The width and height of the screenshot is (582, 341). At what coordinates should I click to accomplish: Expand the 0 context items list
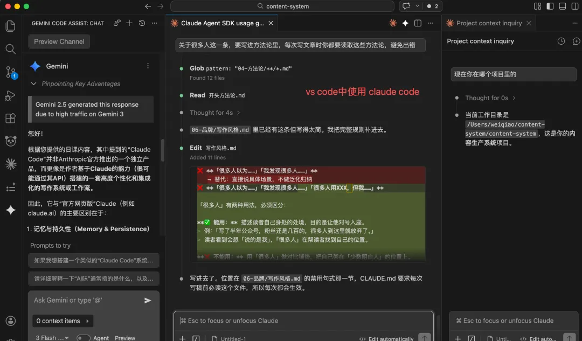point(63,321)
